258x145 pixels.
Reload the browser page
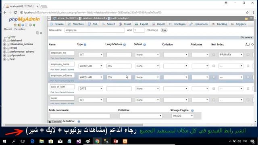click(15, 12)
